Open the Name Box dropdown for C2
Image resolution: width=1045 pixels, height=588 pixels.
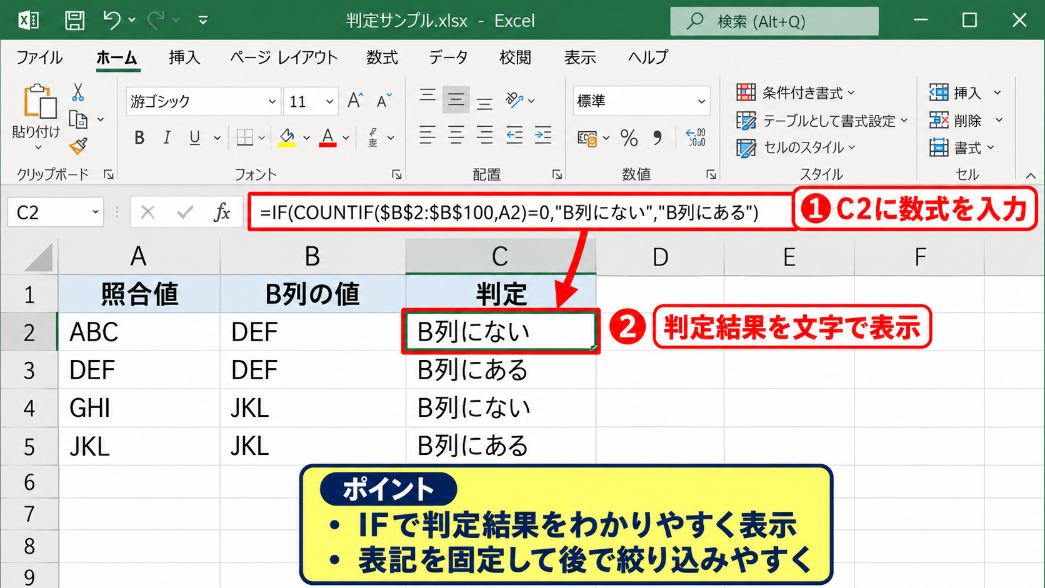click(95, 212)
